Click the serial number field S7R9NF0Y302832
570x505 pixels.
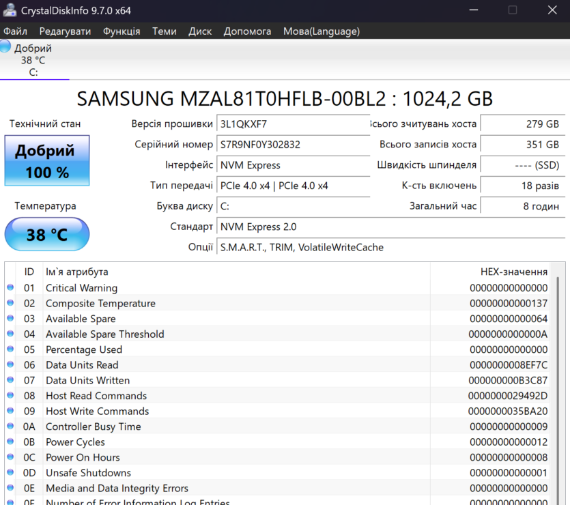coord(294,145)
